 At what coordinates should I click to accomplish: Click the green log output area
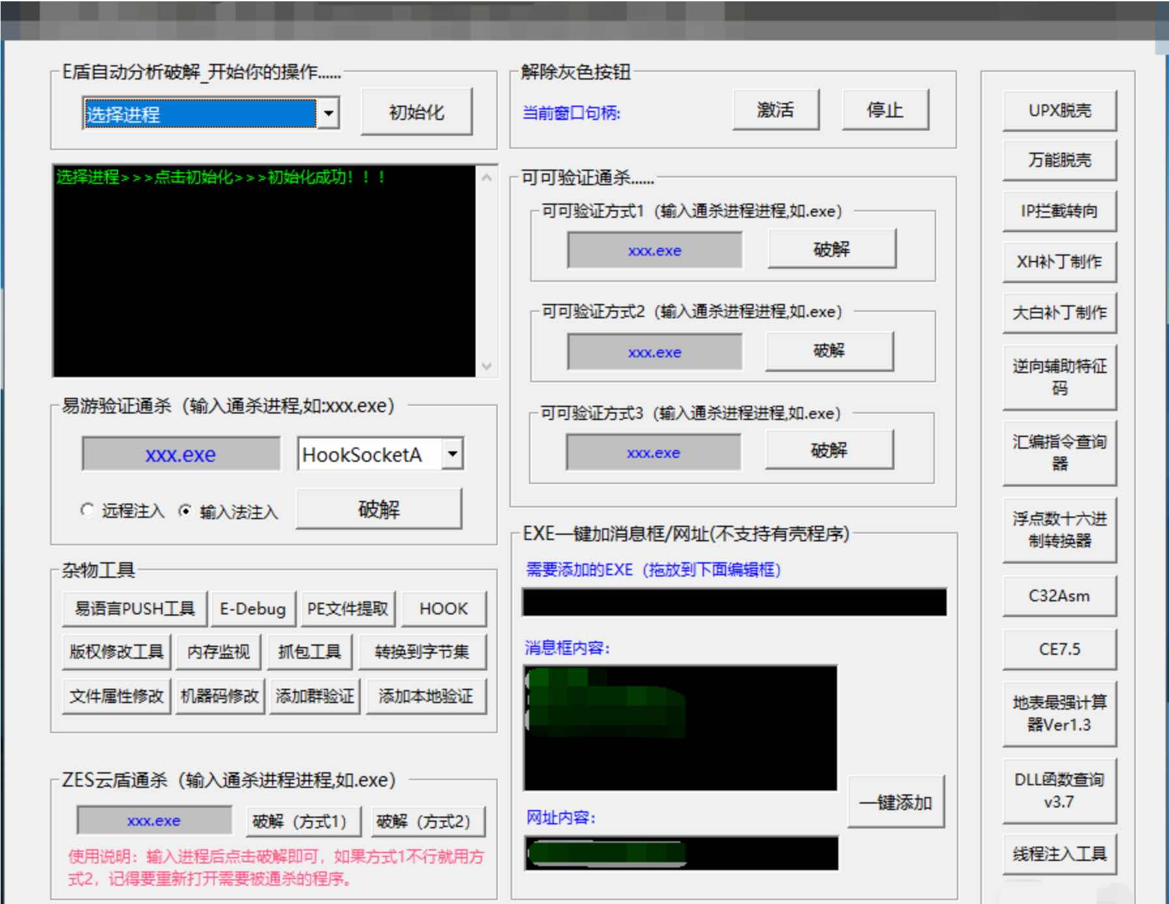pyautogui.click(x=264, y=271)
